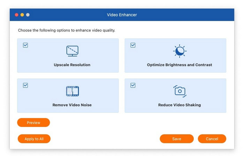Click the Video Enhancer title bar text
Screen dimensions: 244x160
(122, 15)
